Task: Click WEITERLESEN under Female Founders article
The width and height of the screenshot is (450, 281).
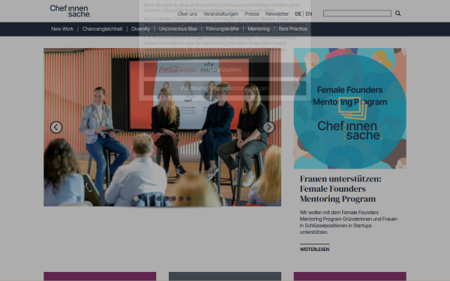Action: point(314,250)
